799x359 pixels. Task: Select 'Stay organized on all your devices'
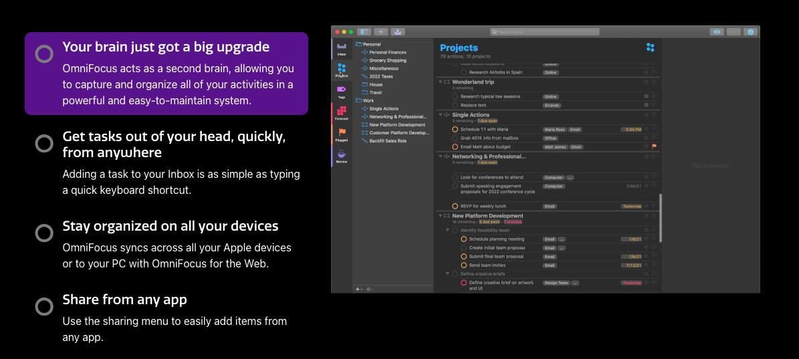tap(44, 233)
